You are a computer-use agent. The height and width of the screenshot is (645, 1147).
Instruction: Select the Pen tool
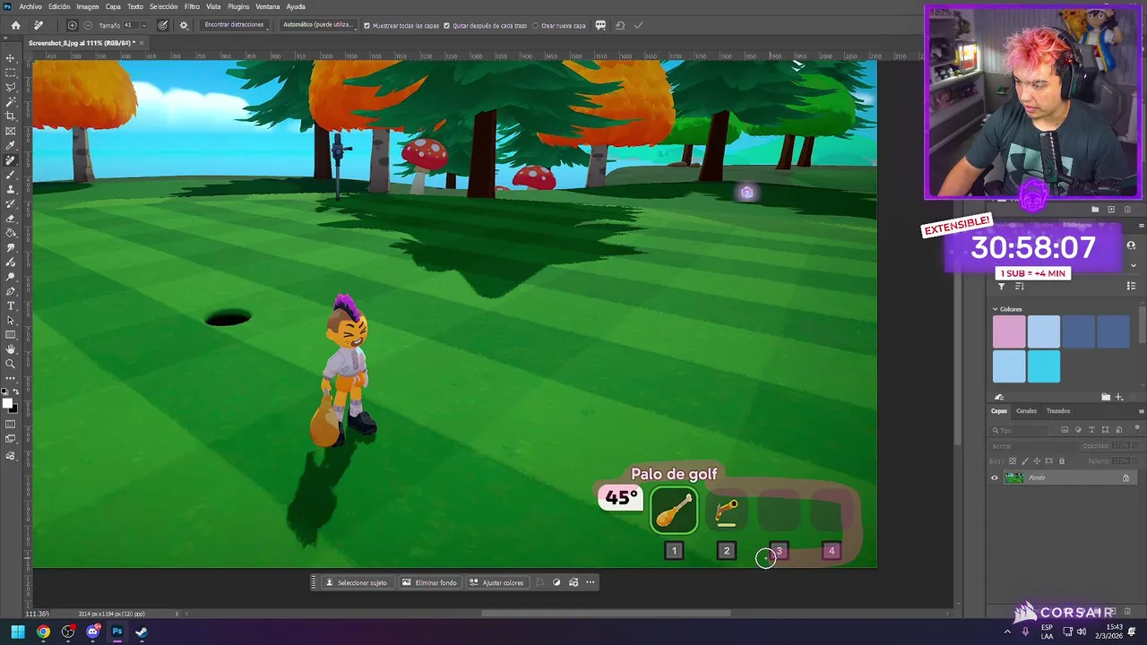pyautogui.click(x=11, y=291)
